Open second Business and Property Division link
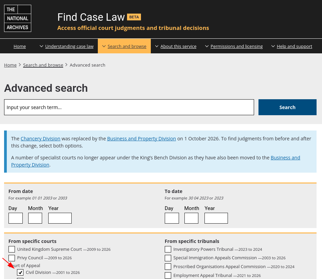Image resolution: width=322 pixels, height=279 pixels. pos(156,161)
